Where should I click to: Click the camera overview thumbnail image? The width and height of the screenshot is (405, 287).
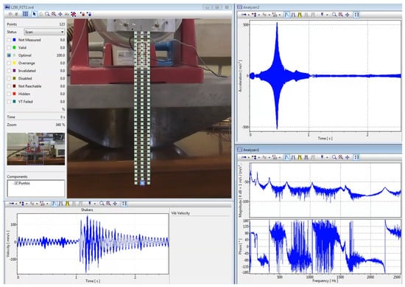pos(36,149)
